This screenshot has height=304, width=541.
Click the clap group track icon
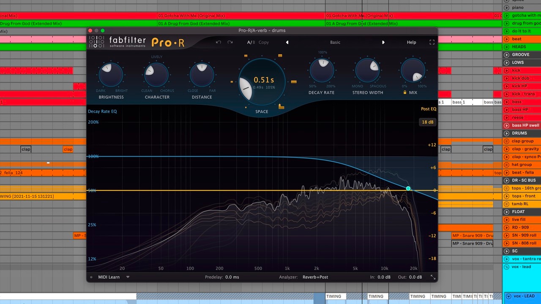506,141
